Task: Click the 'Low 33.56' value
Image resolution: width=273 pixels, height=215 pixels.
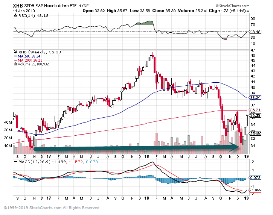Action: (140, 11)
